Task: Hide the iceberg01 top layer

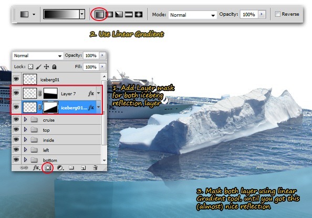Action: pyautogui.click(x=16, y=79)
